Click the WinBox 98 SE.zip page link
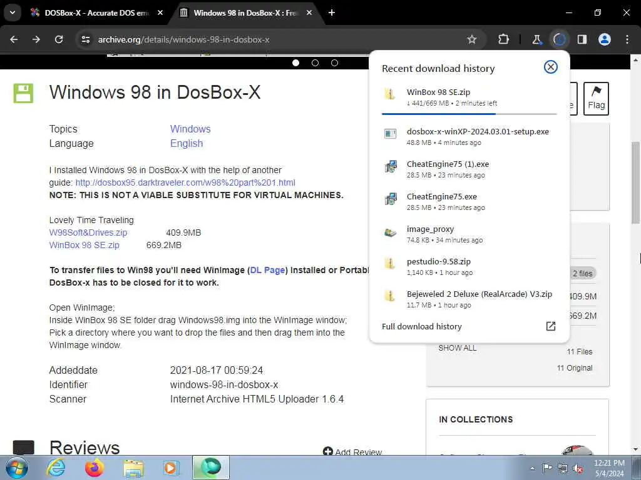The image size is (641, 480). tap(85, 245)
